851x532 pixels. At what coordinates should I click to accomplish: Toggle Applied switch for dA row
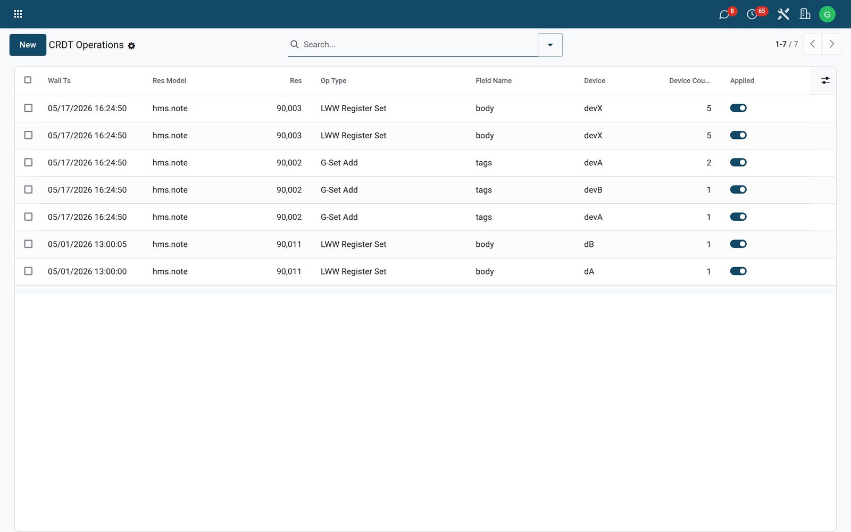(x=738, y=271)
